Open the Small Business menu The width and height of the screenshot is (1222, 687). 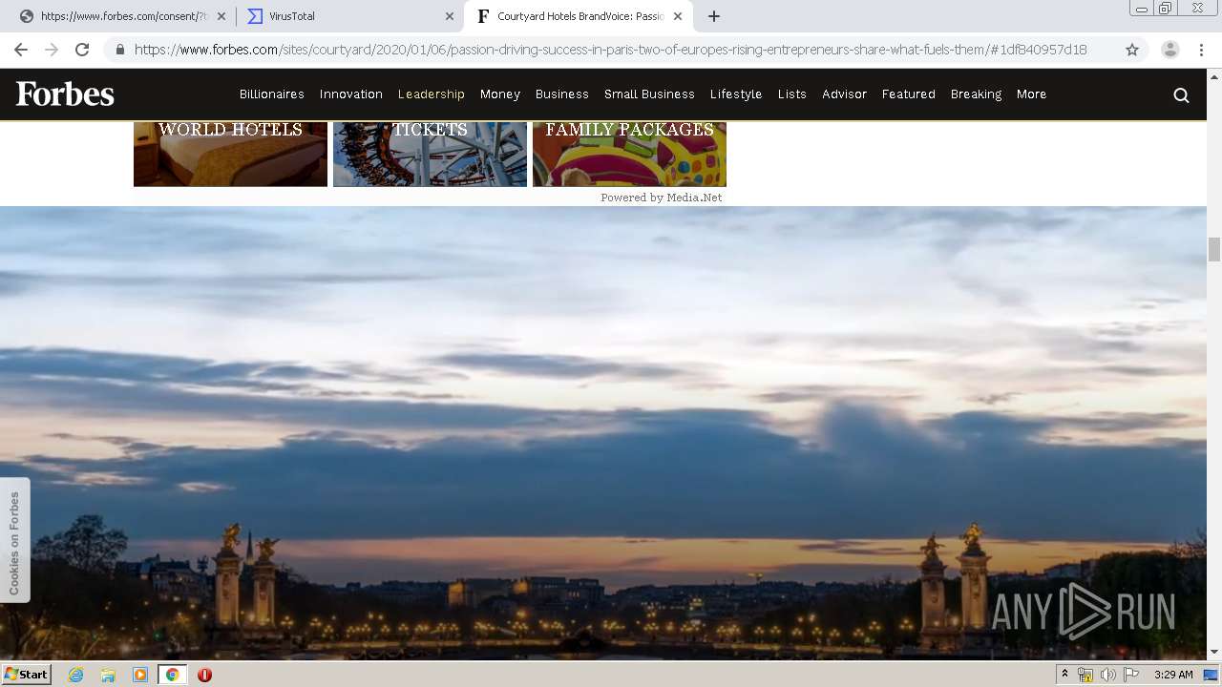(649, 94)
